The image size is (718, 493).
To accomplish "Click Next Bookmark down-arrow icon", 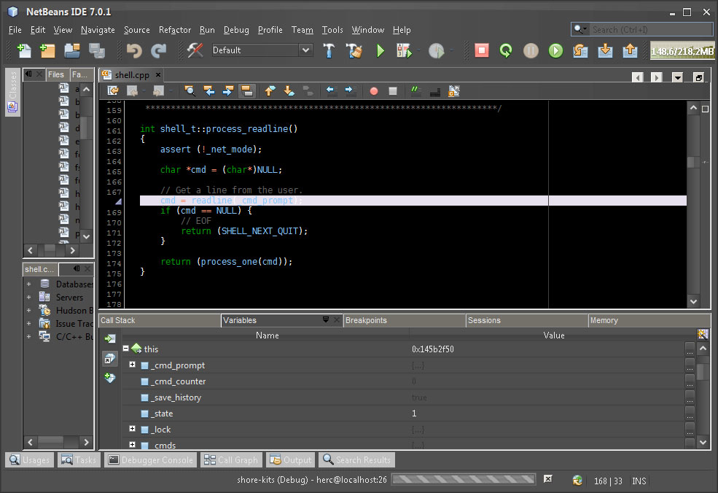I will point(289,90).
